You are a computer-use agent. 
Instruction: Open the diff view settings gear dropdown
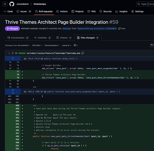pos(76,45)
